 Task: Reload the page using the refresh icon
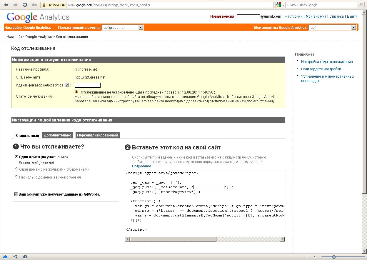(25, 5)
